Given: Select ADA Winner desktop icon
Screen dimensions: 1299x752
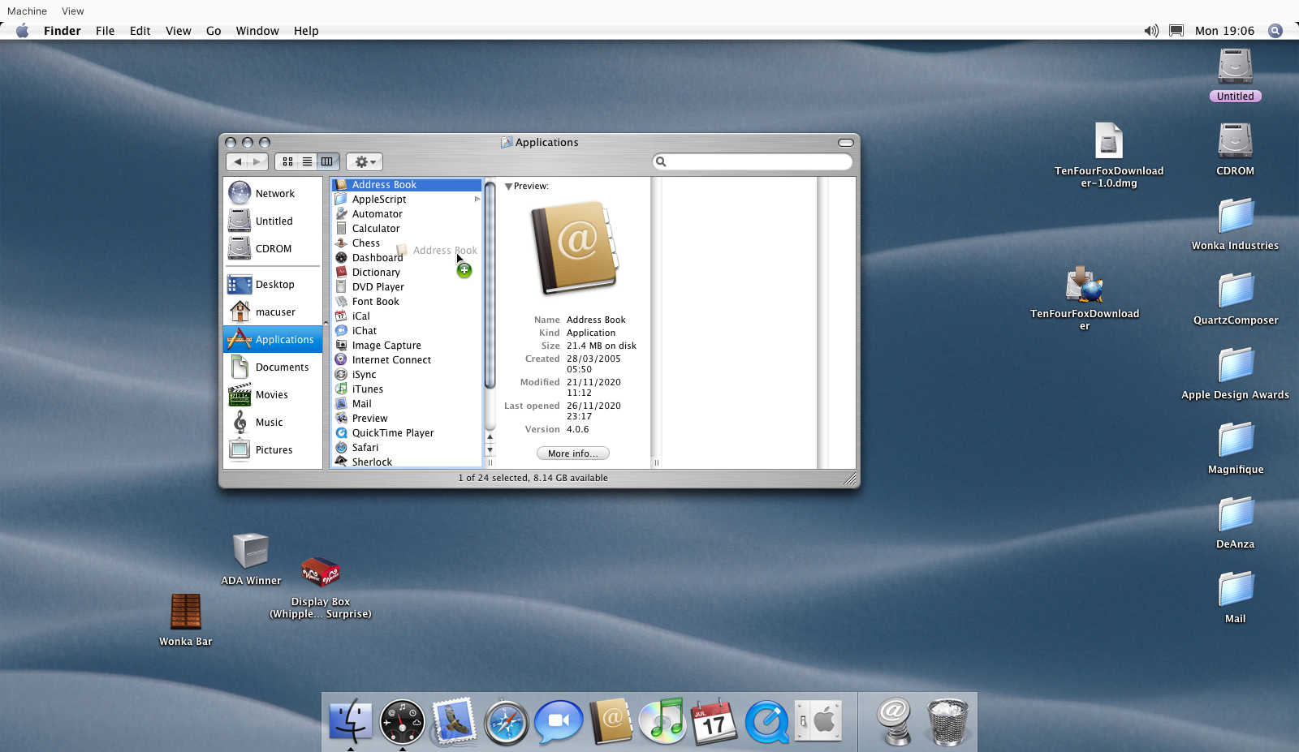Looking at the screenshot, I should point(251,552).
